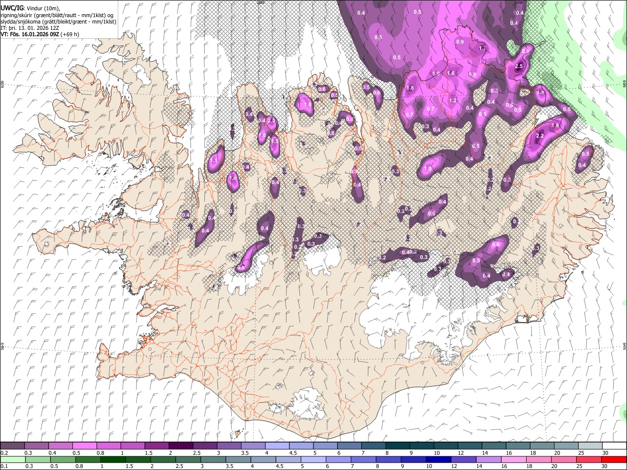Click the 'UWC/IG: Vindur (10m),' title text

[x=30, y=8]
